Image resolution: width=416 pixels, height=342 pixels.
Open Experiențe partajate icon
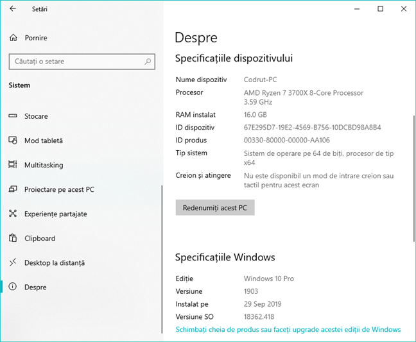click(13, 214)
